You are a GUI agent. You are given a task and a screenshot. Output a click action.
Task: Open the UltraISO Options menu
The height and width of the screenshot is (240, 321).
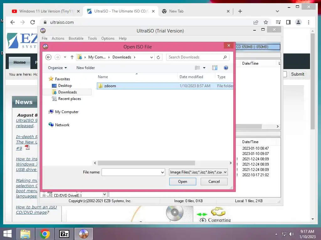point(108,38)
